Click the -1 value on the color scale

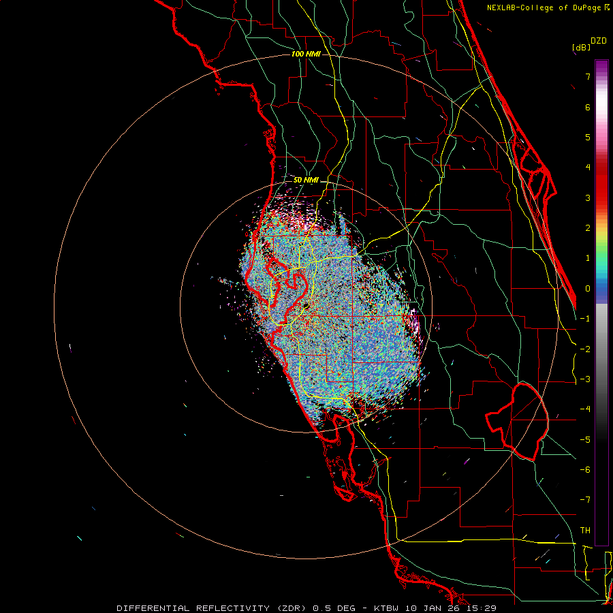click(585, 319)
